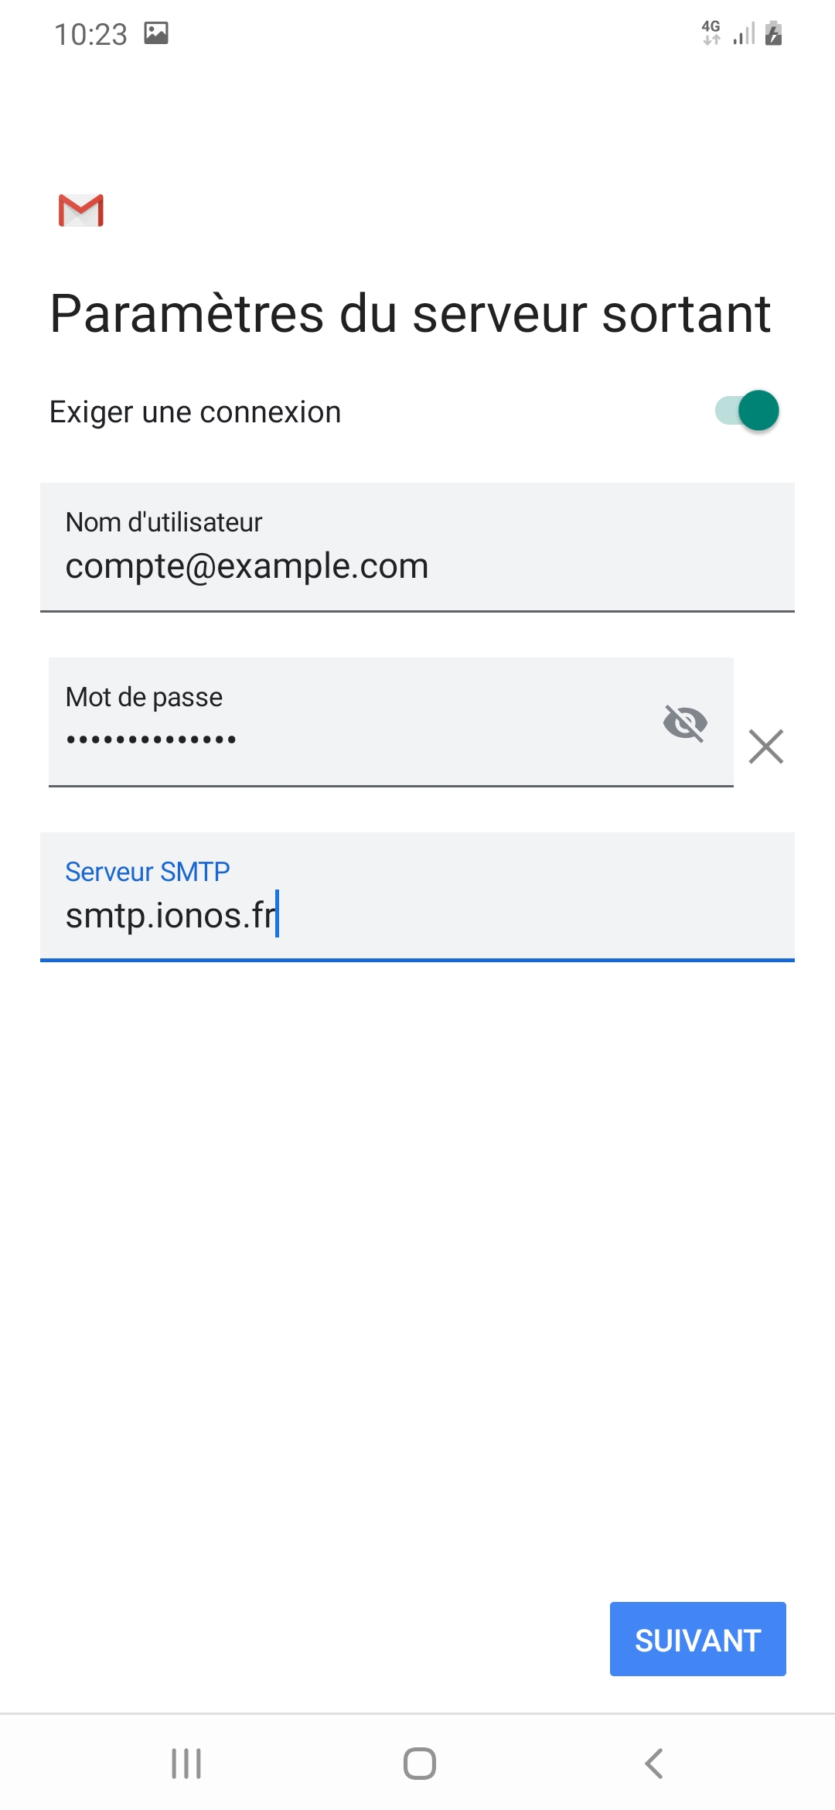Screen dimensions: 835x1810
Task: Toggle the Exiger une connexion switch
Action: [747, 411]
